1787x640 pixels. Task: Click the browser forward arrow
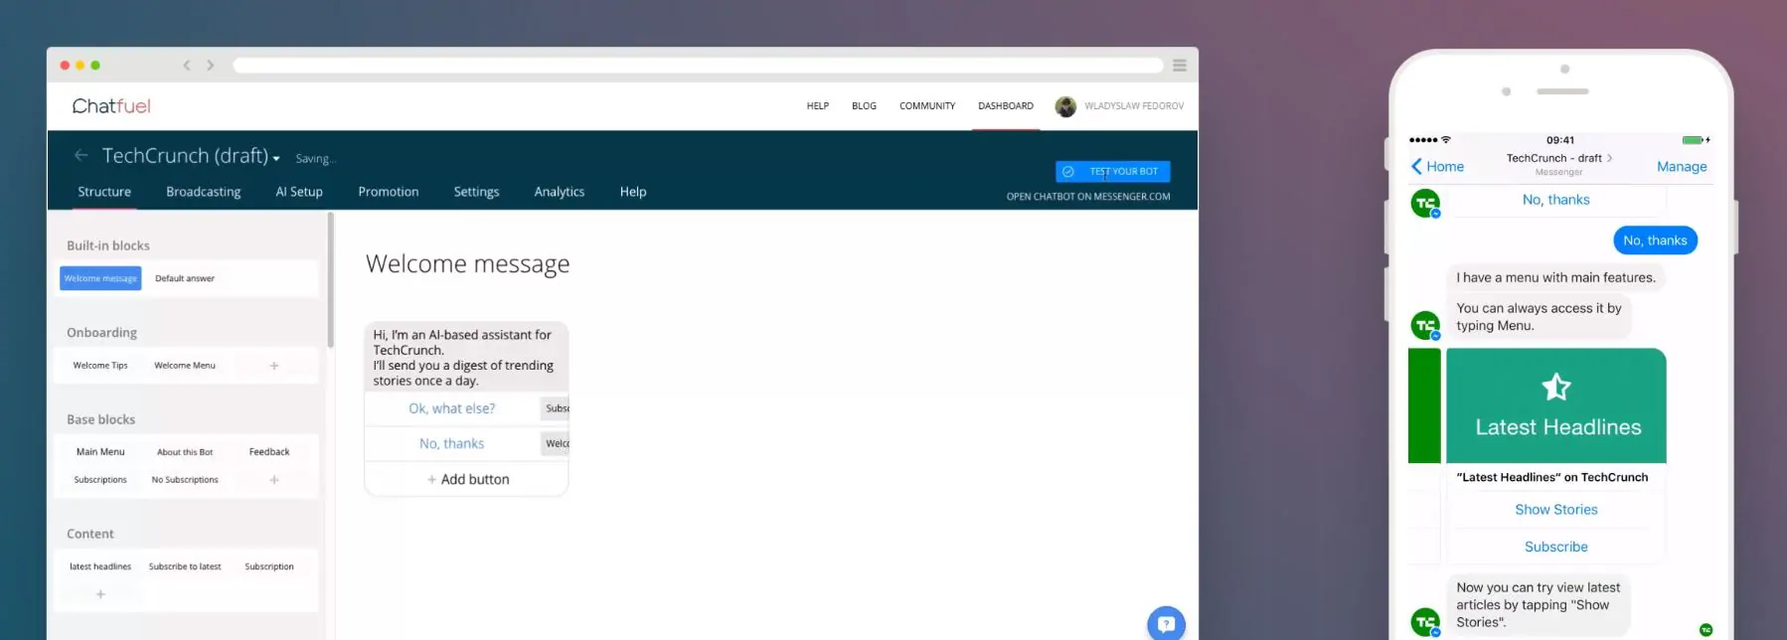(210, 66)
